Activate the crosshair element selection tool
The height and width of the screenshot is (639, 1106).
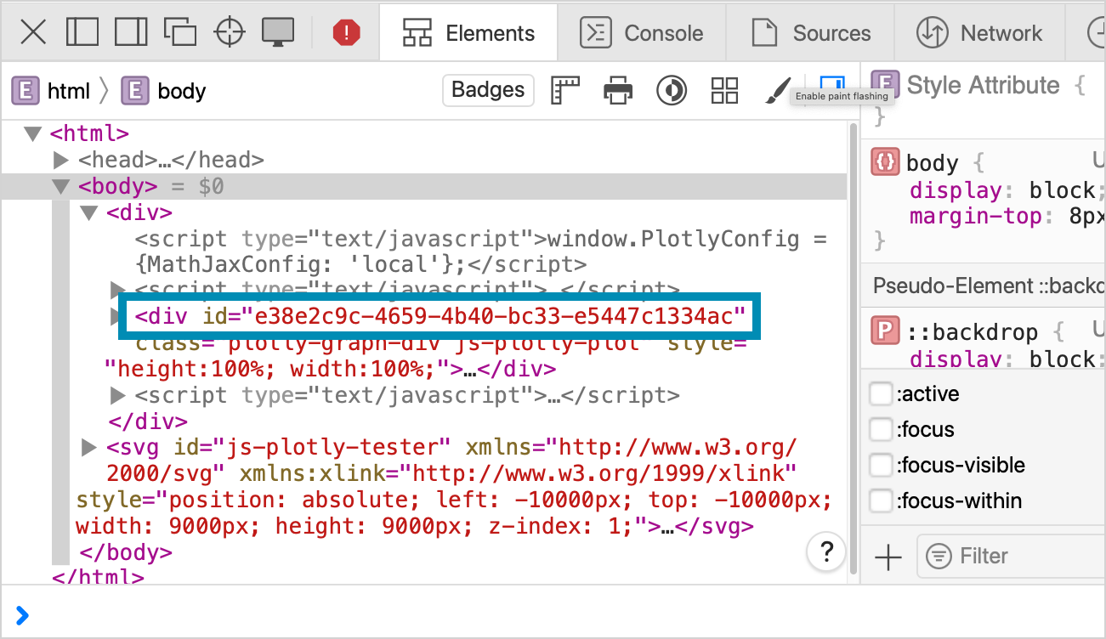(229, 32)
